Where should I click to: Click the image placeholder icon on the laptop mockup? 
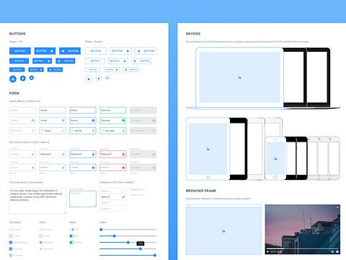click(x=239, y=77)
